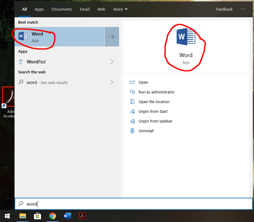254x222 pixels.
Task: Click the Word name in preview pane
Action: coord(186,55)
